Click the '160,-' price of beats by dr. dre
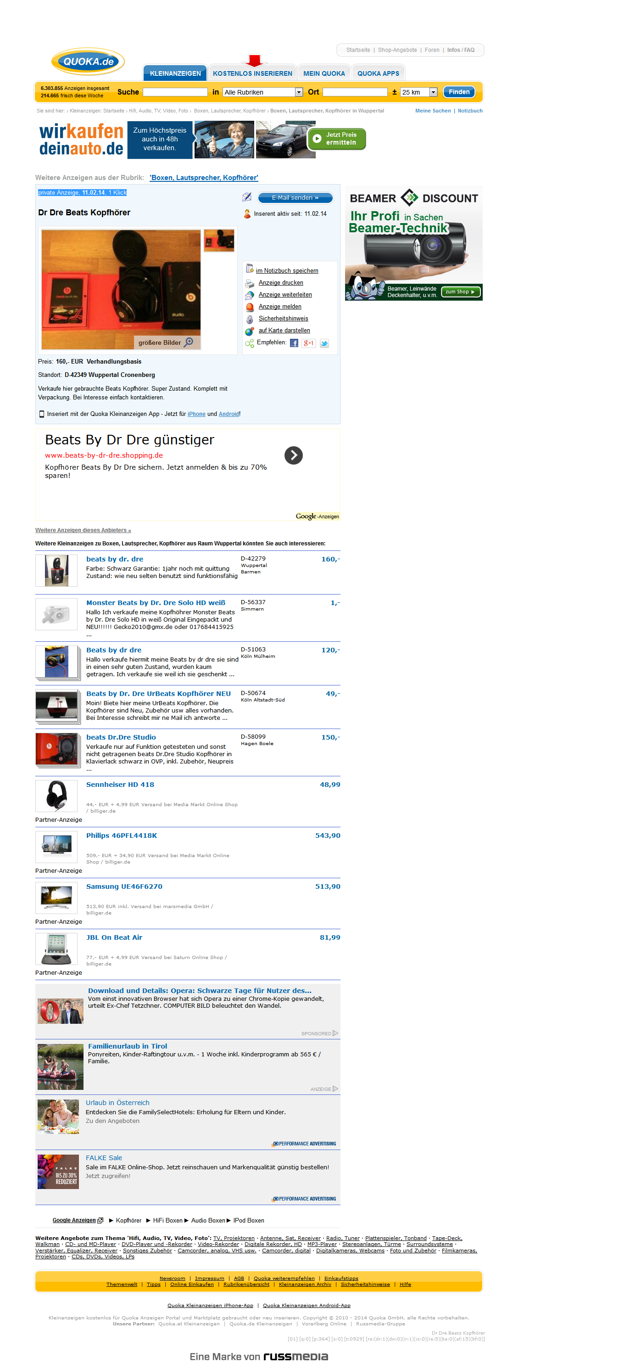 click(x=330, y=559)
